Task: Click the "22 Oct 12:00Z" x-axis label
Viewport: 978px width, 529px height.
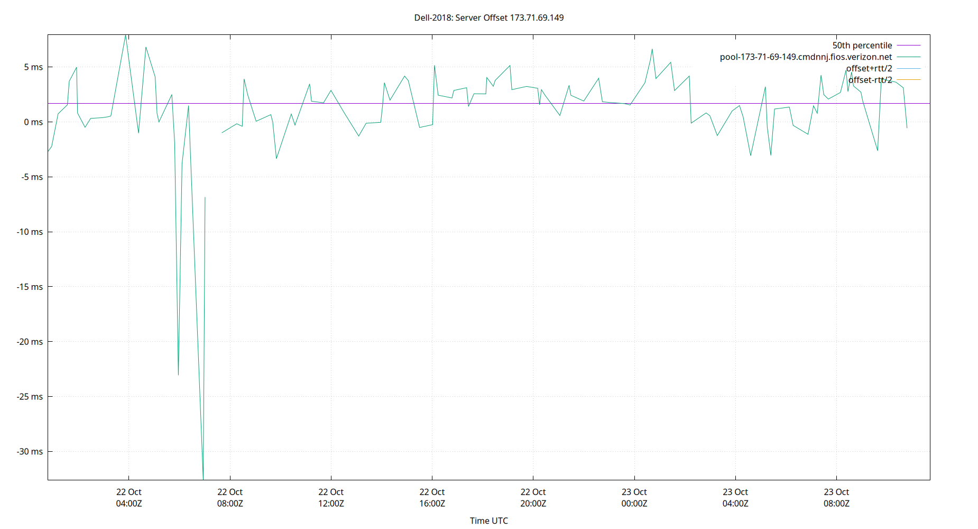Action: 331,498
